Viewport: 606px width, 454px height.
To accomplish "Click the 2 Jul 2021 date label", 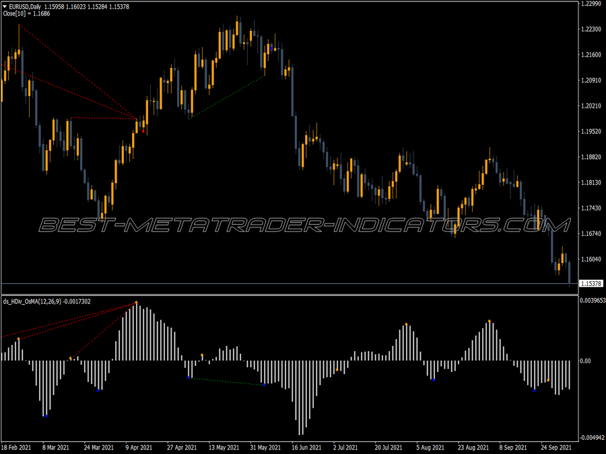I will click(x=345, y=448).
